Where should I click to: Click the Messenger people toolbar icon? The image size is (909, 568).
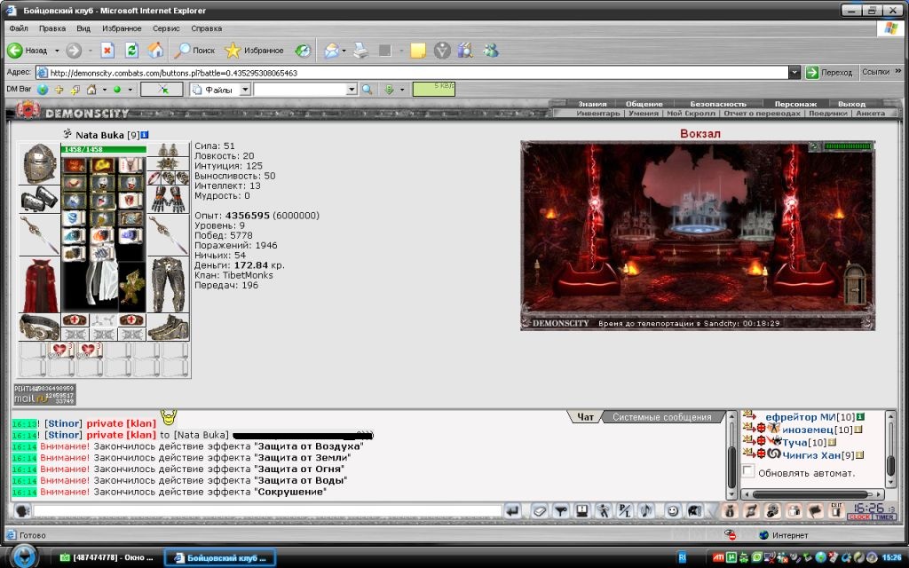491,51
